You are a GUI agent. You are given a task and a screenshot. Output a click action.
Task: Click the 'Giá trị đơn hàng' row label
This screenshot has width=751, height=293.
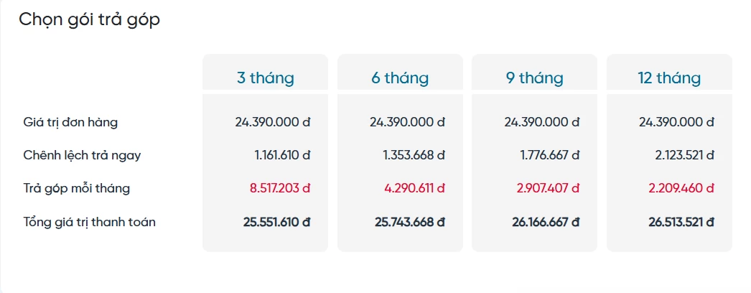[70, 122]
